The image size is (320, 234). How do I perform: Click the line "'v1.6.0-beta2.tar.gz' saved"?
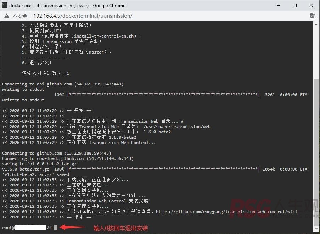point(35,174)
